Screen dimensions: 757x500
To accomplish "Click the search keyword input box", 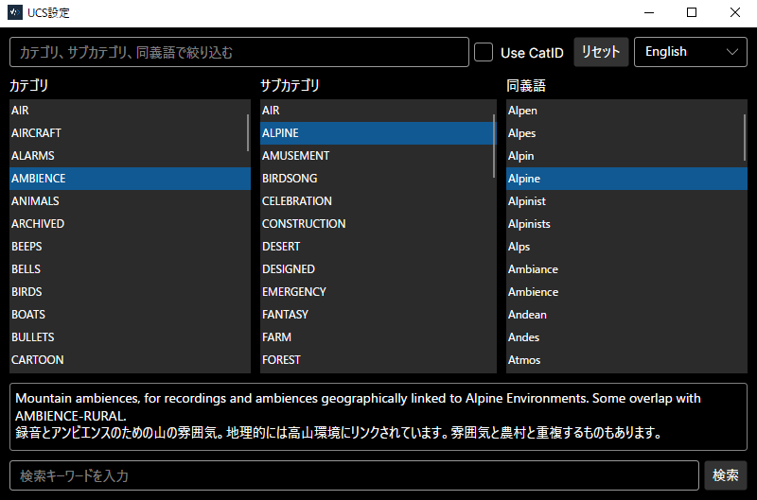I will [354, 475].
